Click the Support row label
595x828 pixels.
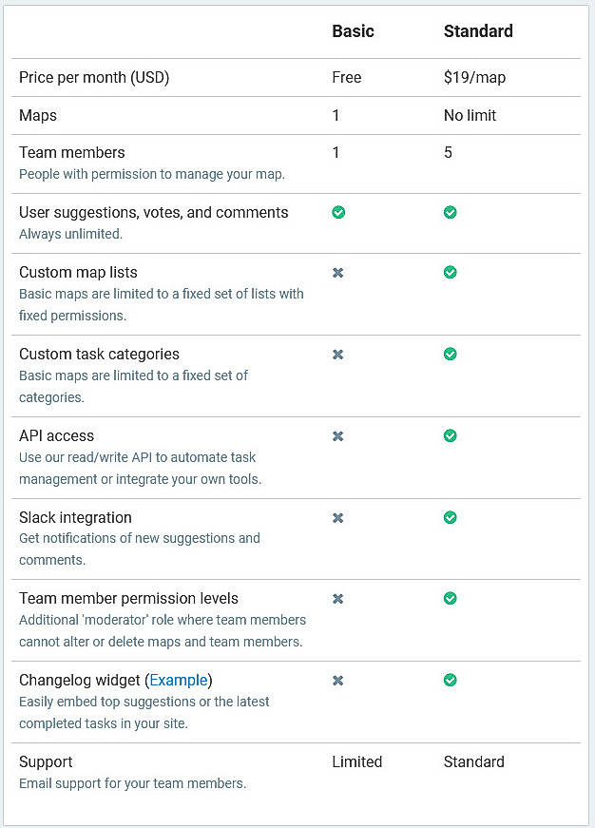[x=45, y=761]
